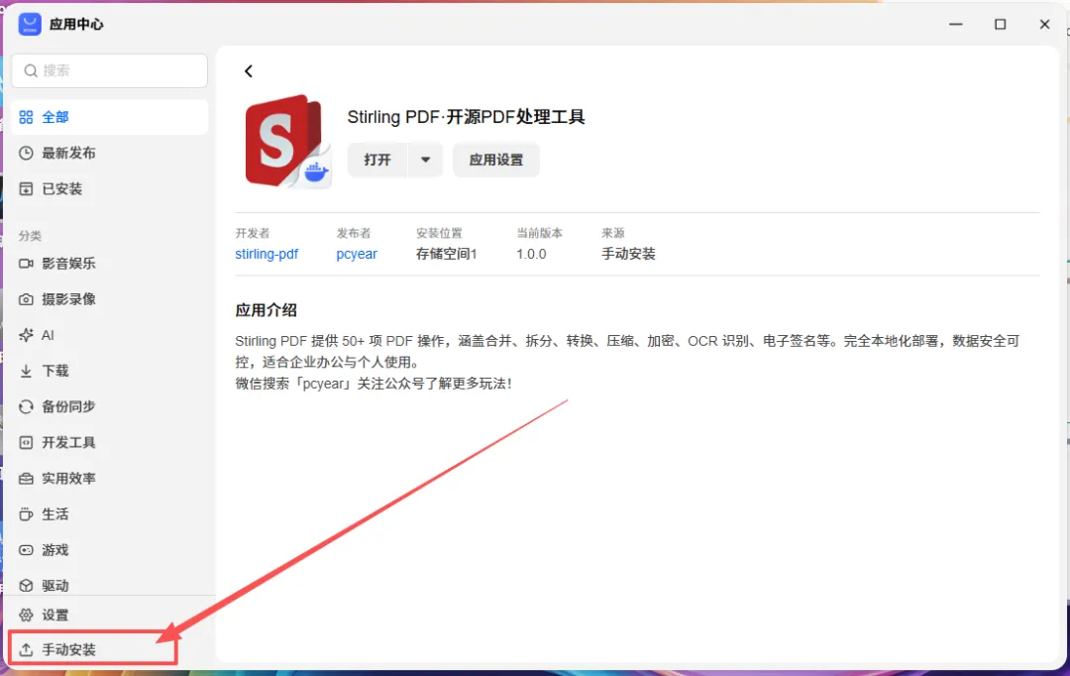Viewport: 1070px width, 676px height.
Task: Click the AI sparkle icon
Action: (x=26, y=335)
